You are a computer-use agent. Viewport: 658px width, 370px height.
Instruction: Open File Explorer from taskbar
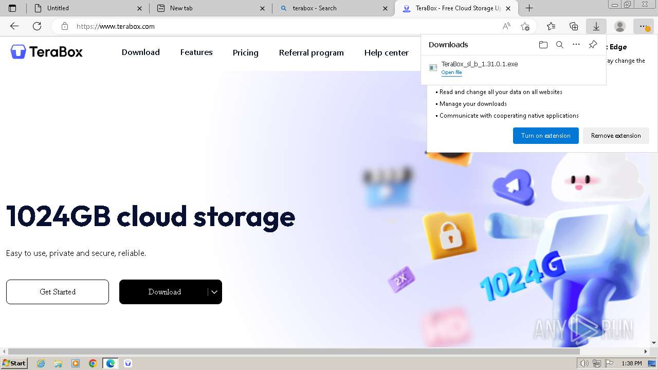[58, 363]
